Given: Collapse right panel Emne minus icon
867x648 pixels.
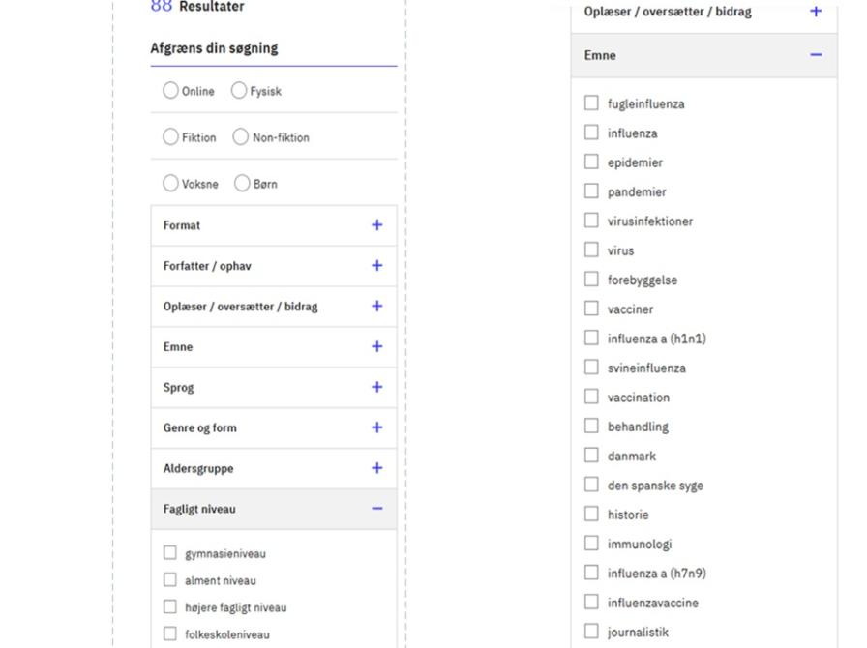Looking at the screenshot, I should [x=816, y=55].
